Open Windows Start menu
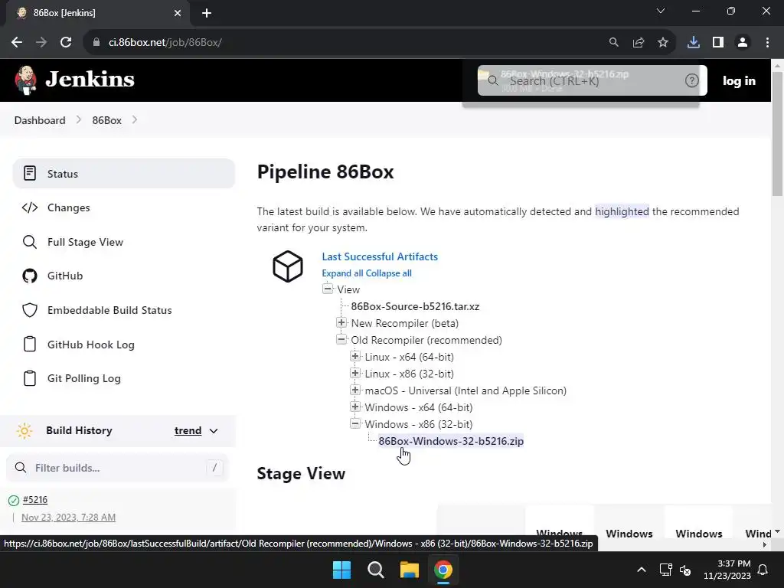784x588 pixels. pyautogui.click(x=342, y=570)
